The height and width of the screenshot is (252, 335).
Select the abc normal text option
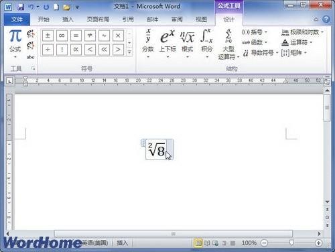click(30, 57)
